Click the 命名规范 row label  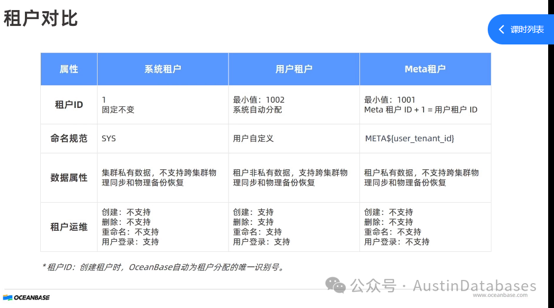[x=69, y=138]
